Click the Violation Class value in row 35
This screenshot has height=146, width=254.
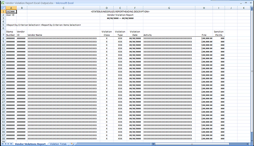click(107, 129)
